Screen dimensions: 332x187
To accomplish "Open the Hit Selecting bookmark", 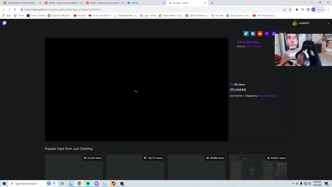I will 265,16.
